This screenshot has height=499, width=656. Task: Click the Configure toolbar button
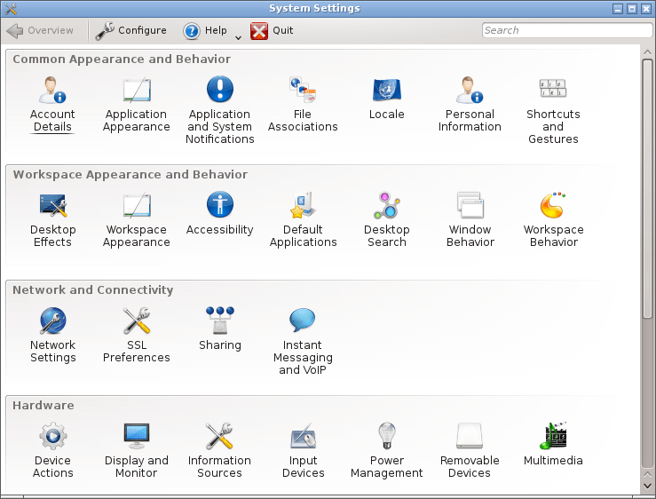point(131,30)
